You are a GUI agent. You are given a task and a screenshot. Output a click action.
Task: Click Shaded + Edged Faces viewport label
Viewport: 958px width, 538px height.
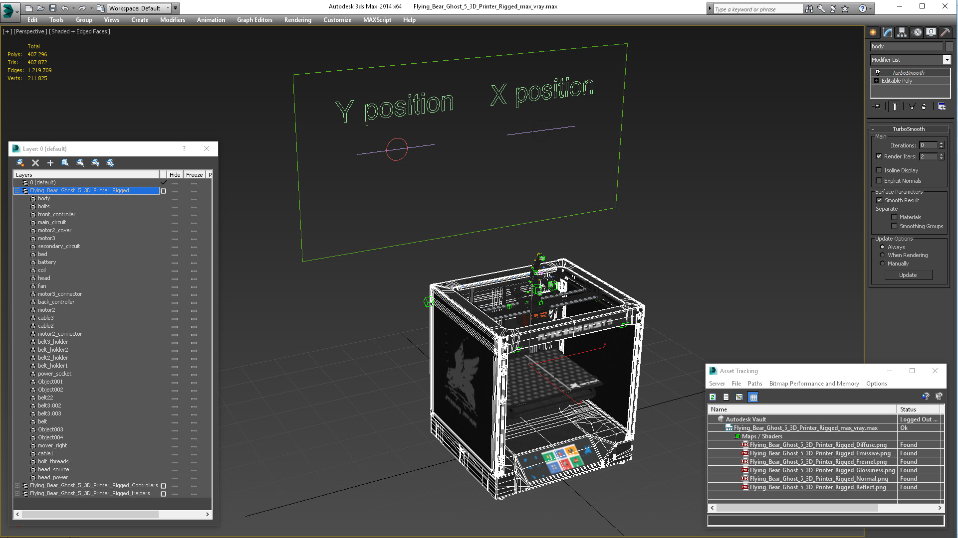tap(80, 31)
